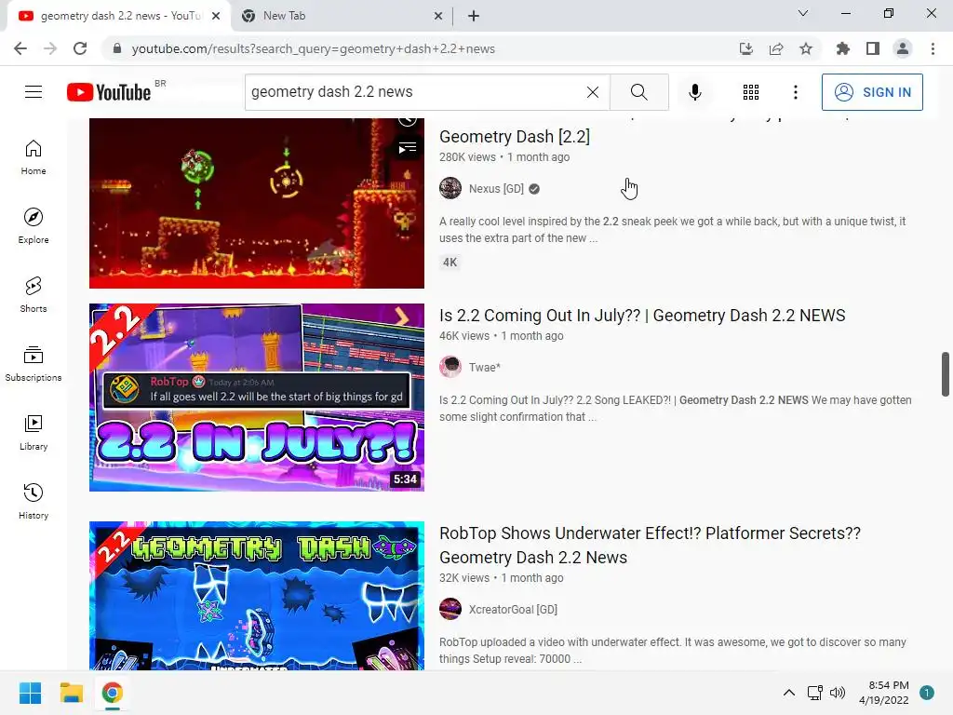Screen dimensions: 953x715
Task: Visit the Twae* channel
Action: [x=484, y=367]
